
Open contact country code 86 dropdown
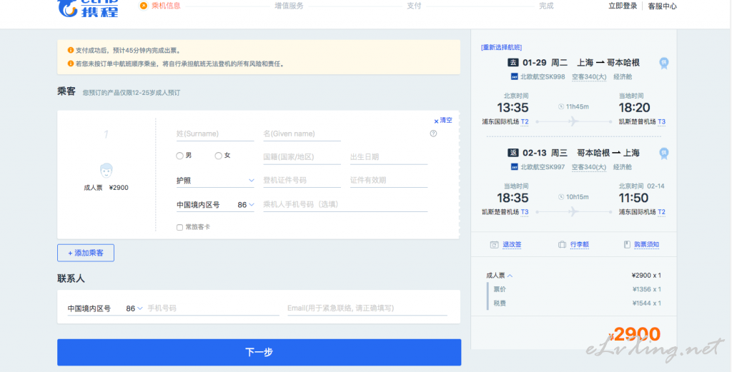(134, 308)
